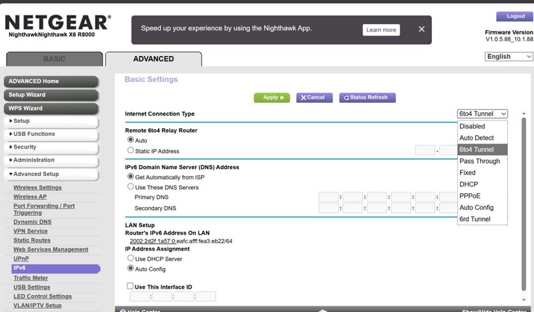Choose Auto Config in connection type list
Viewport: 534px width, 312px height.
(482, 208)
